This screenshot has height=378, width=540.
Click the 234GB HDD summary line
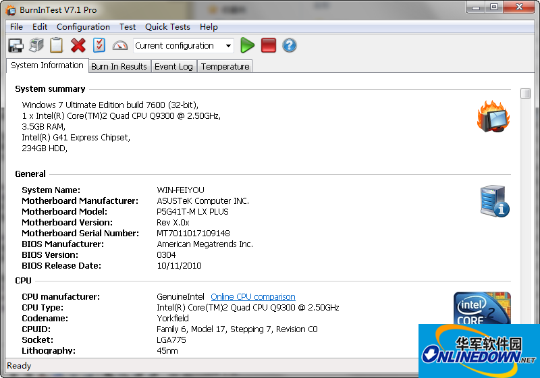pyautogui.click(x=45, y=148)
